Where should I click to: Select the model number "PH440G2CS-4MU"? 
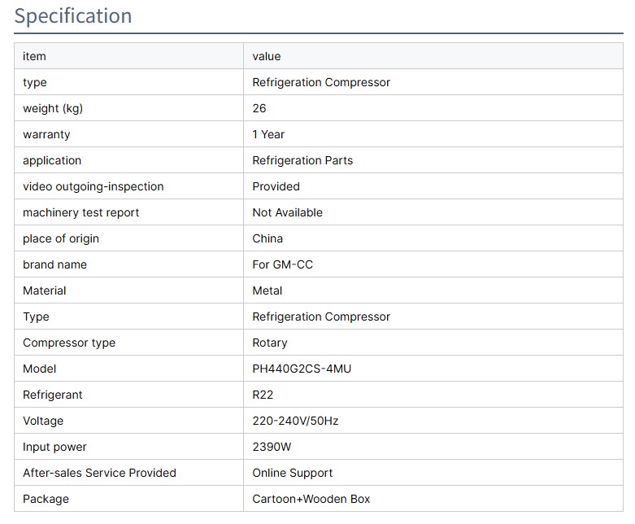[302, 369]
